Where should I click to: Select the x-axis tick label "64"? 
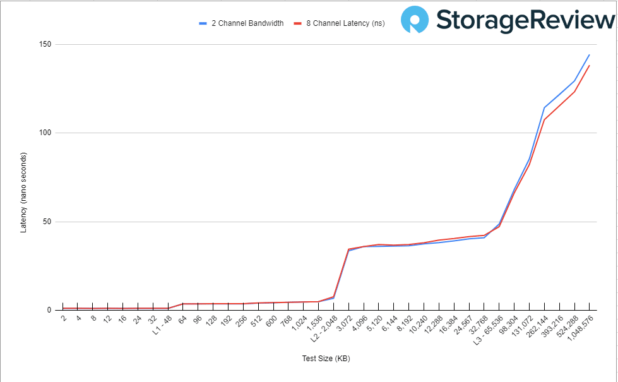point(183,319)
